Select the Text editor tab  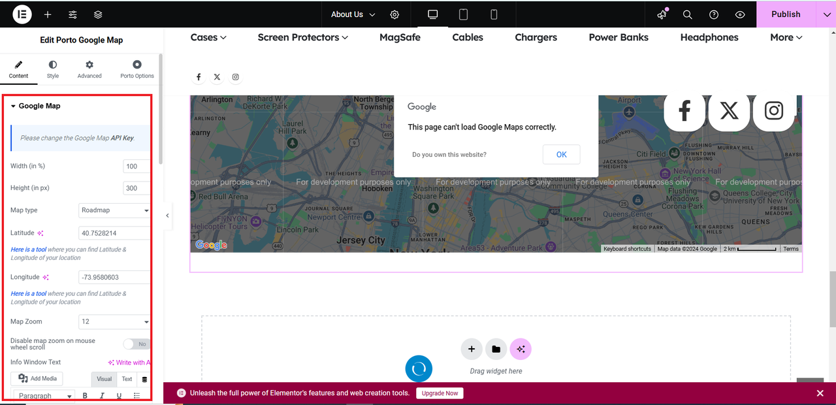tap(127, 379)
